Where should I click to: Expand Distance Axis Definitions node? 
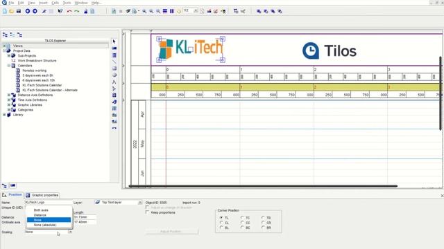pos(9,95)
